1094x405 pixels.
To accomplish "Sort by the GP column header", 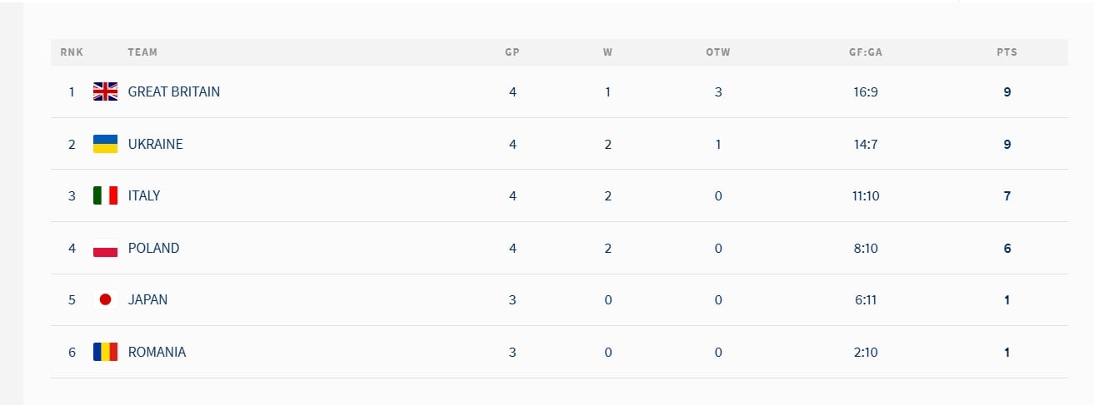I will pyautogui.click(x=512, y=52).
